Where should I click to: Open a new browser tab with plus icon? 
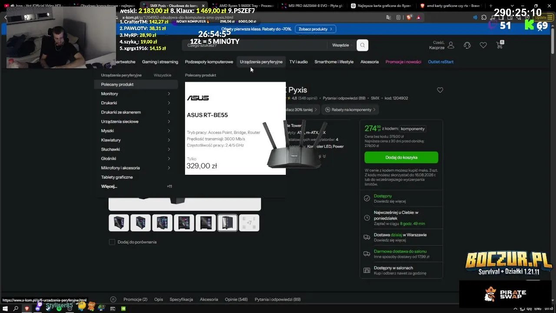click(491, 6)
